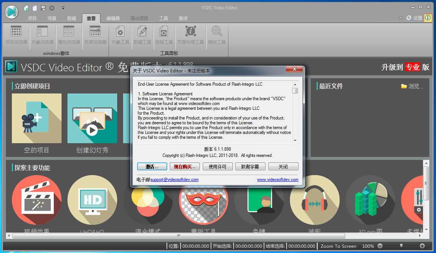Open the 属性浏览器 properties browser
436x253 pixels.
(69, 36)
